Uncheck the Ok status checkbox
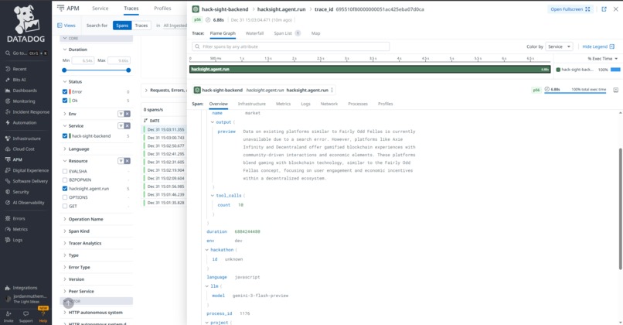The width and height of the screenshot is (623, 325). [65, 101]
